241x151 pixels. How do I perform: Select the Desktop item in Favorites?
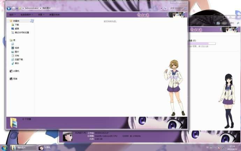16,29
